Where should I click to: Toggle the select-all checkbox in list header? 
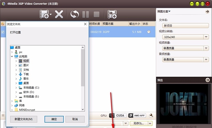[2, 24]
